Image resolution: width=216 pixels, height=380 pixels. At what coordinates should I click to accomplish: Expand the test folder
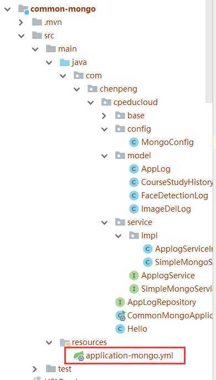[x=35, y=369]
